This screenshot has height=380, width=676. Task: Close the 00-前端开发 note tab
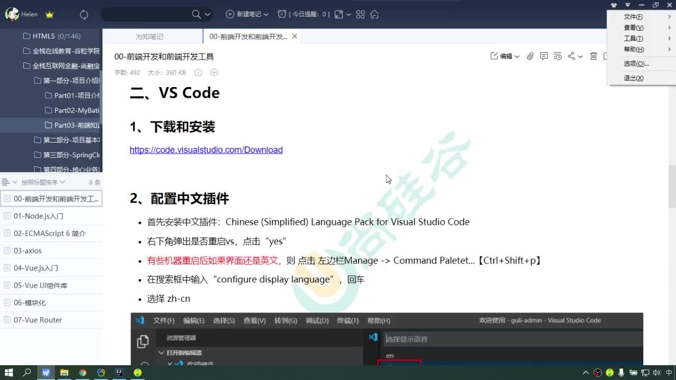(295, 36)
